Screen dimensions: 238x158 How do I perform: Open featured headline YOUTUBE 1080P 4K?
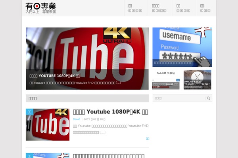(55, 76)
